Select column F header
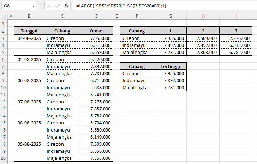The height and width of the screenshot is (164, 257). (x=137, y=16)
